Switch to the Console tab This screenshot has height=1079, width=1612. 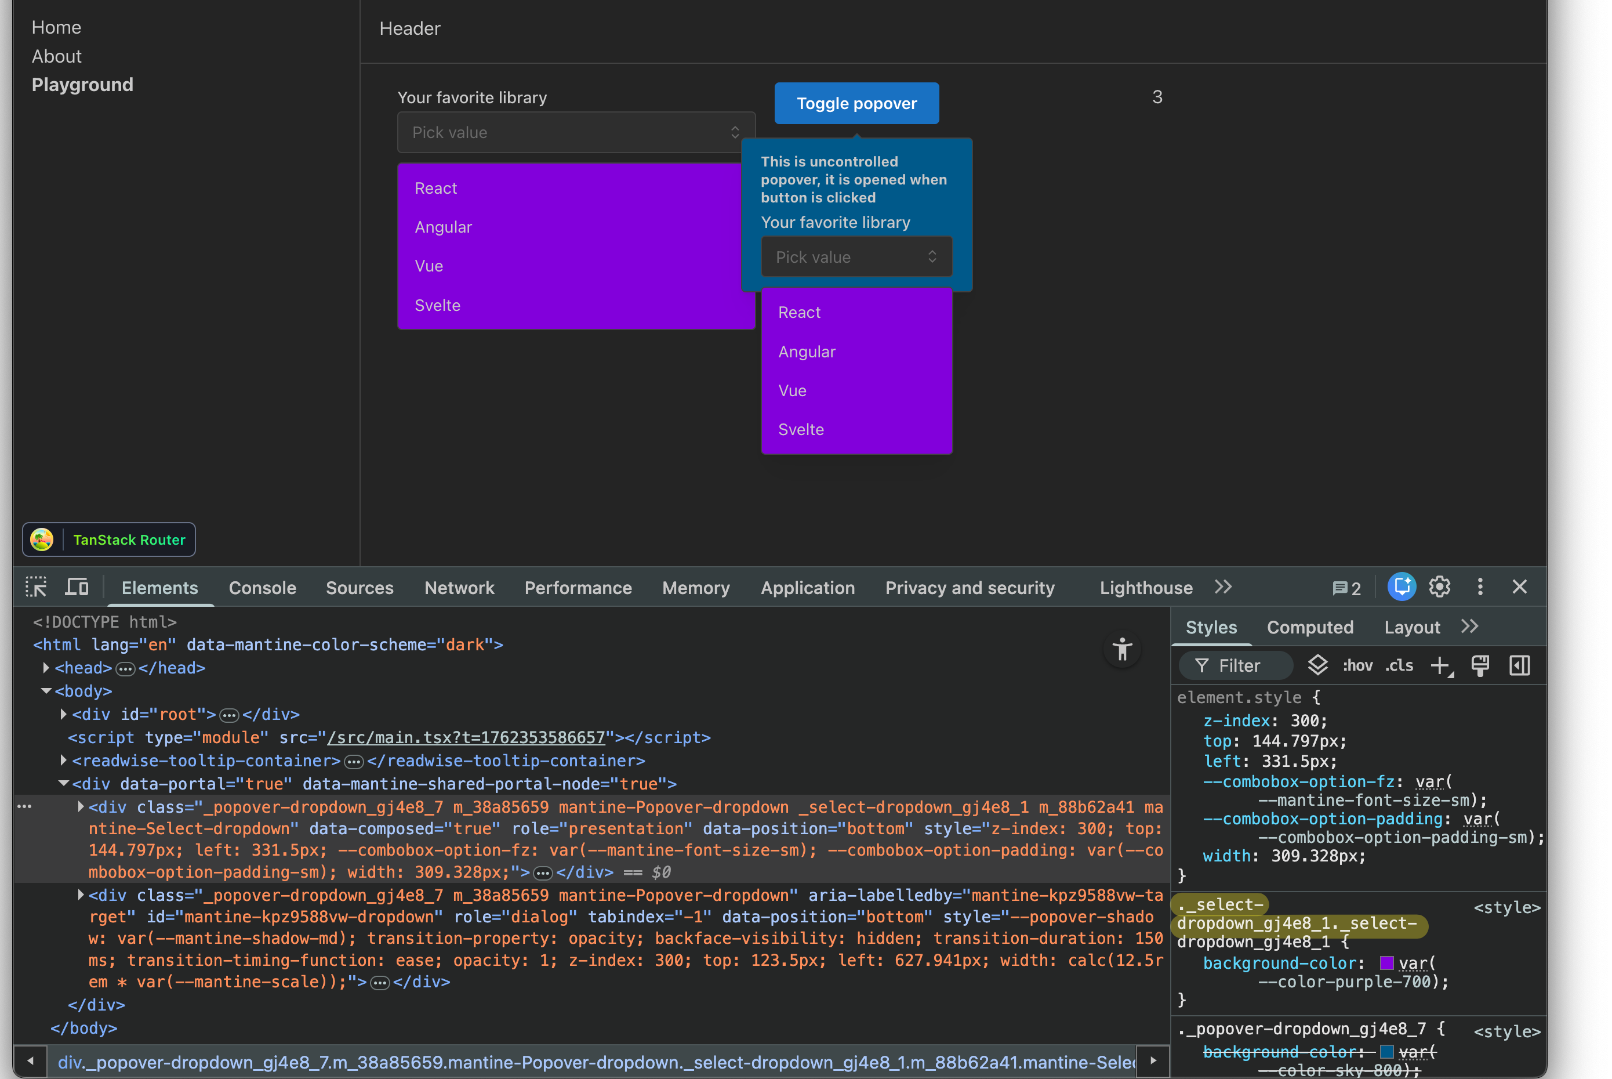[x=262, y=588]
